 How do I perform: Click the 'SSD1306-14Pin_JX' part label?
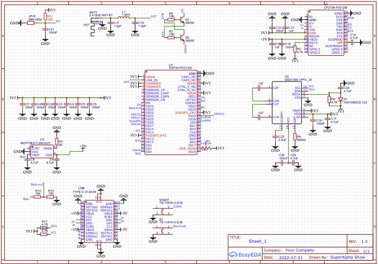tap(298, 79)
